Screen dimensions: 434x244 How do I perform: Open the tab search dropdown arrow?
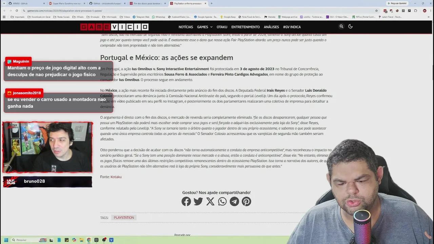[x=5, y=3]
